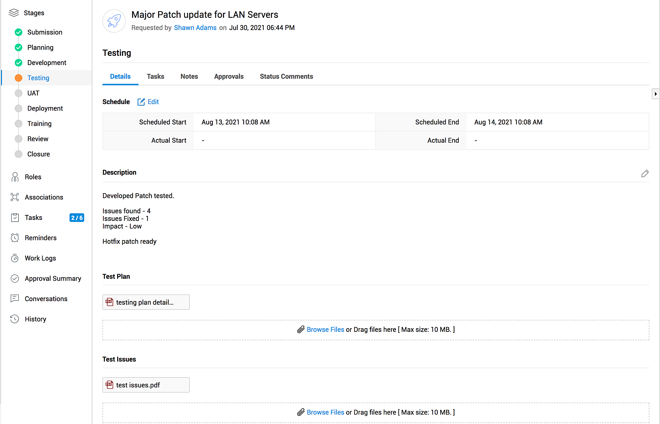Image resolution: width=660 pixels, height=424 pixels.
Task: Open the Status Comments tab
Action: (286, 77)
